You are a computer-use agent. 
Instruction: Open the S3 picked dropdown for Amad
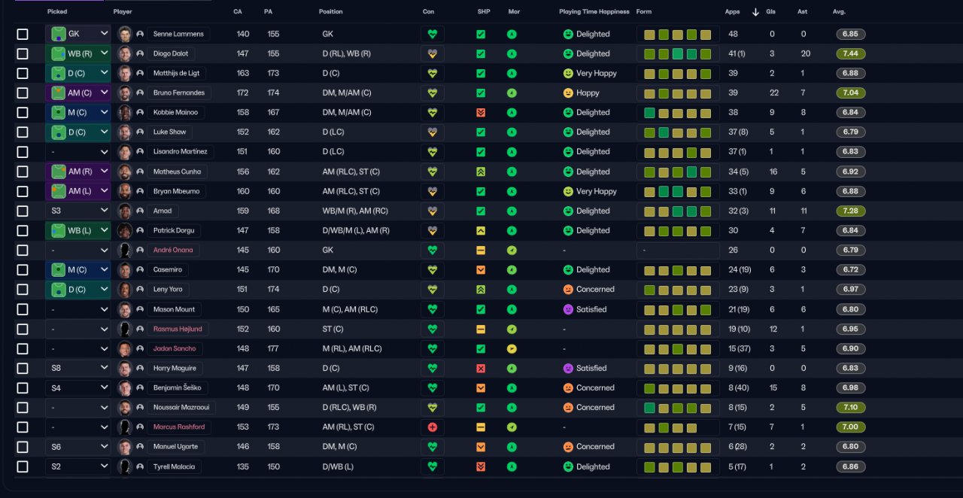(78, 211)
